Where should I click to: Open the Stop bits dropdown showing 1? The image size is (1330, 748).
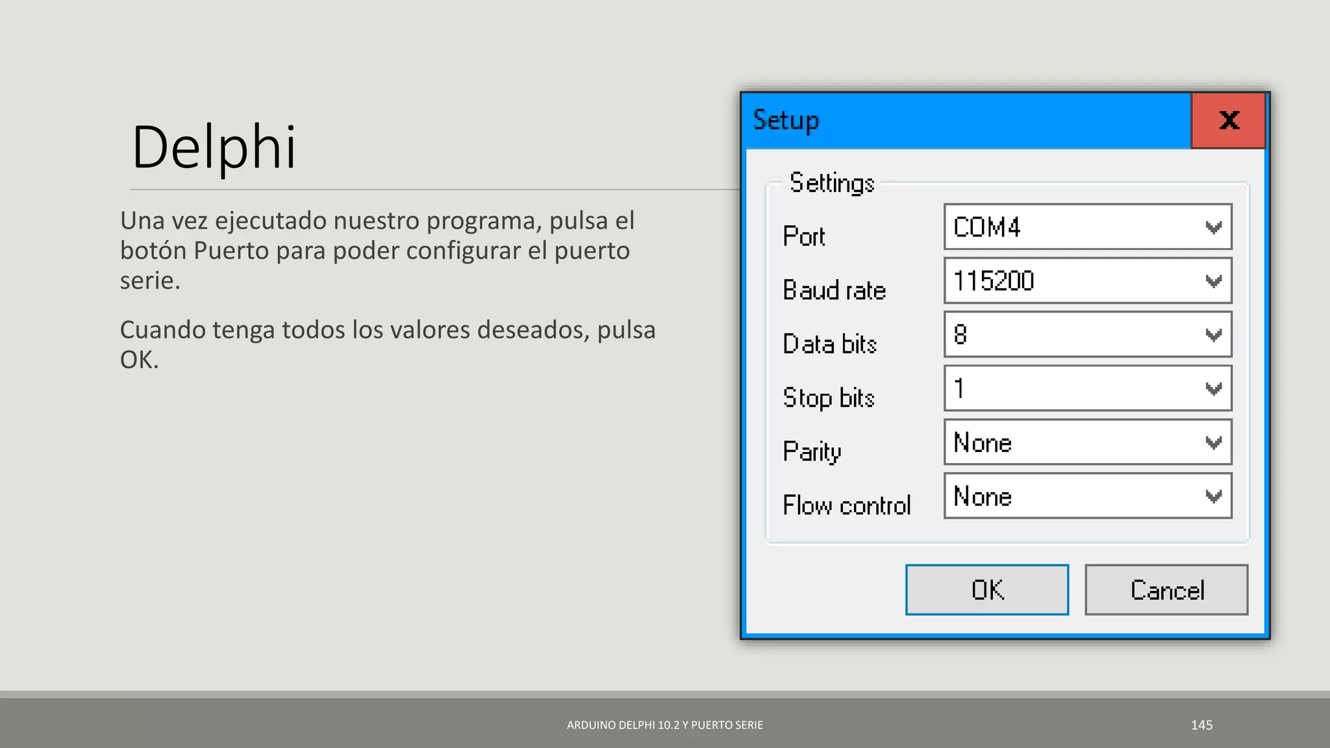tap(1088, 388)
